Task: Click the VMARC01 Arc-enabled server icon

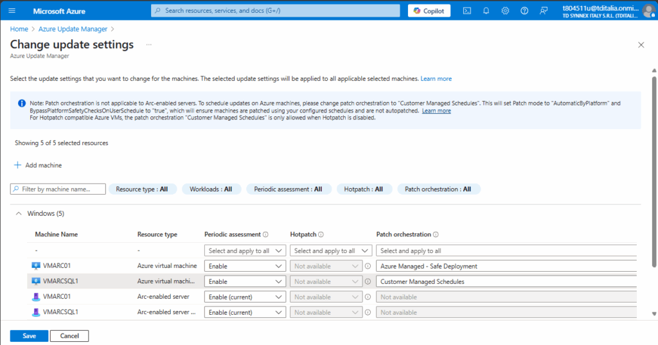Action: click(x=36, y=297)
